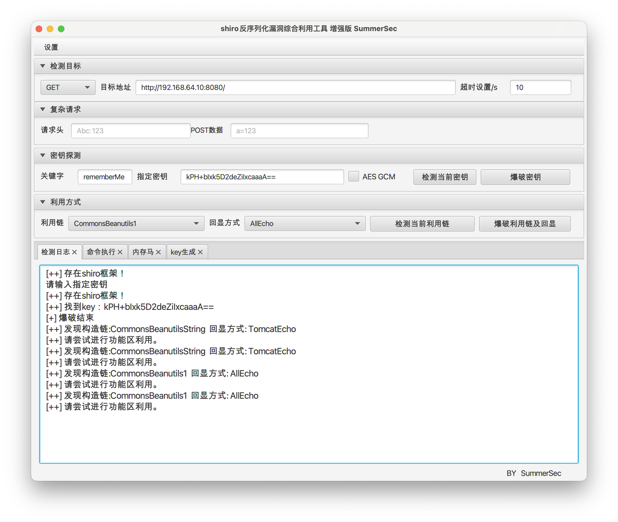Focus the POST数据 input field
The height and width of the screenshot is (522, 618).
tap(299, 131)
